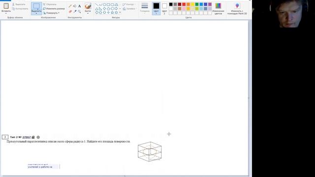Open Edit colors (Изменение цветов)
Viewport: 315px width, 177px height.
218,9
